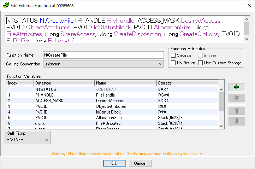Viewport: 255px width, 169px height.
Task: Select the DesiredAccess name cell
Action: tap(125, 101)
